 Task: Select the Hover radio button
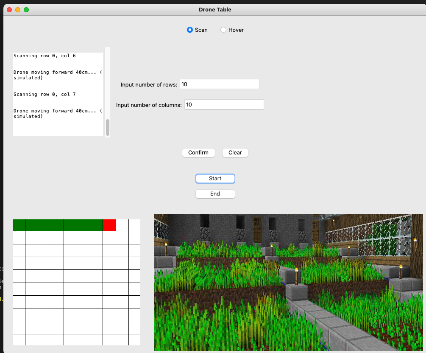pyautogui.click(x=223, y=30)
